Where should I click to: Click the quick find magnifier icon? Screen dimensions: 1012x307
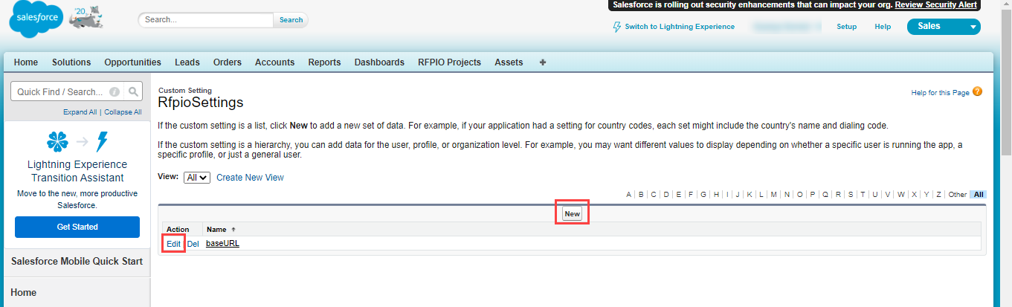pos(133,91)
